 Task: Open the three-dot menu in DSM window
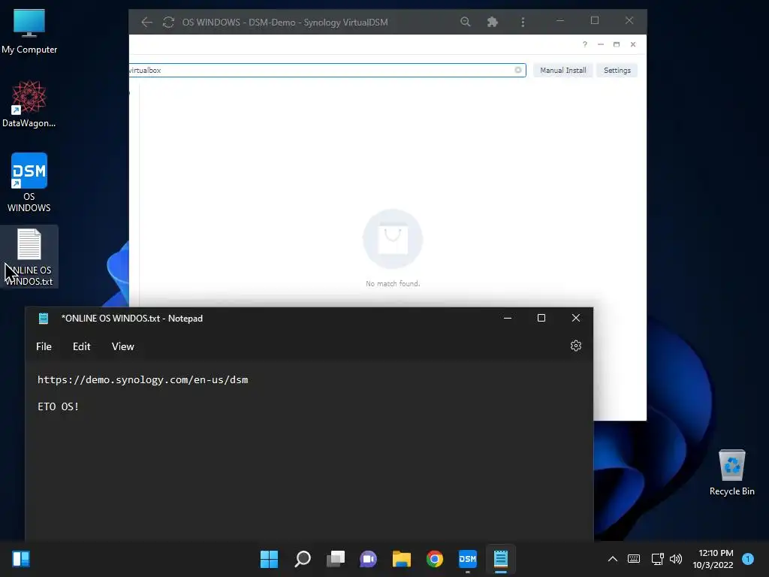(523, 22)
